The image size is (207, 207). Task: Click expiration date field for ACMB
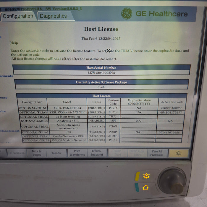[x=138, y=136]
